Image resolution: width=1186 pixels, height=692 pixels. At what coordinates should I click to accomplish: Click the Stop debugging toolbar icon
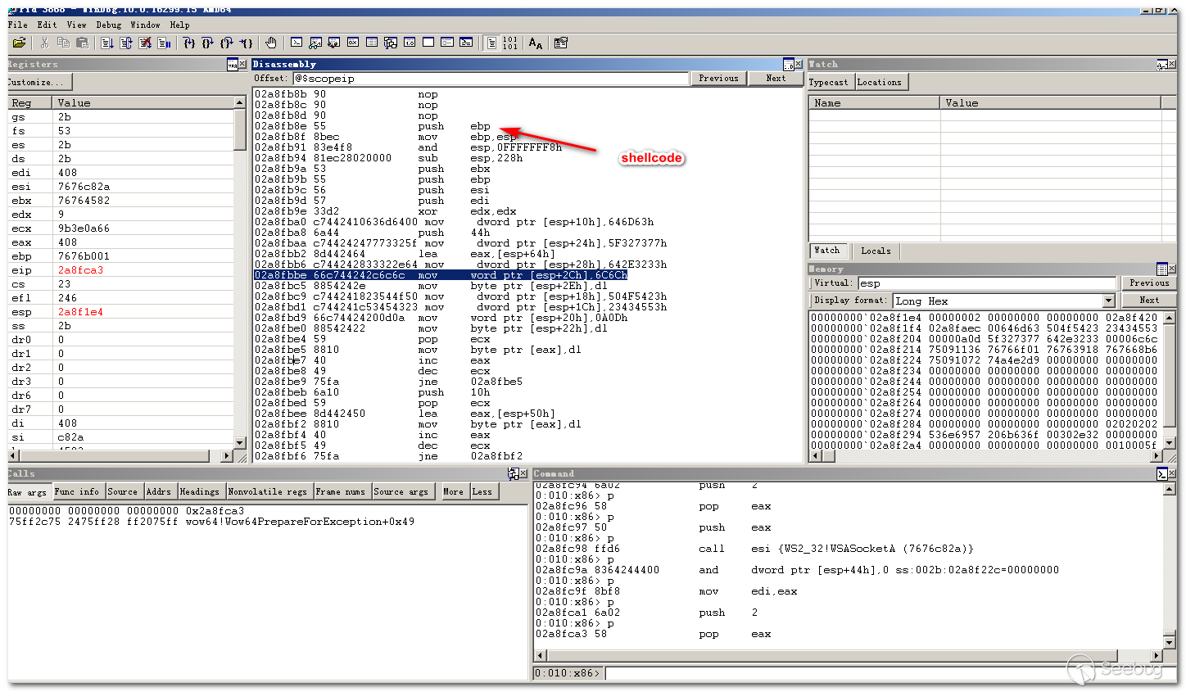tap(145, 43)
